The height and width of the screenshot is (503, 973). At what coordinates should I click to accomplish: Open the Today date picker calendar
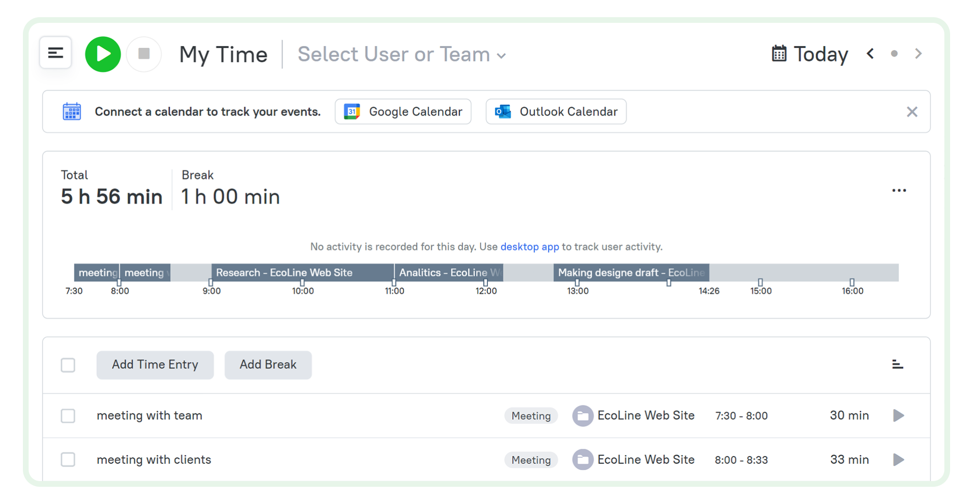click(x=809, y=54)
